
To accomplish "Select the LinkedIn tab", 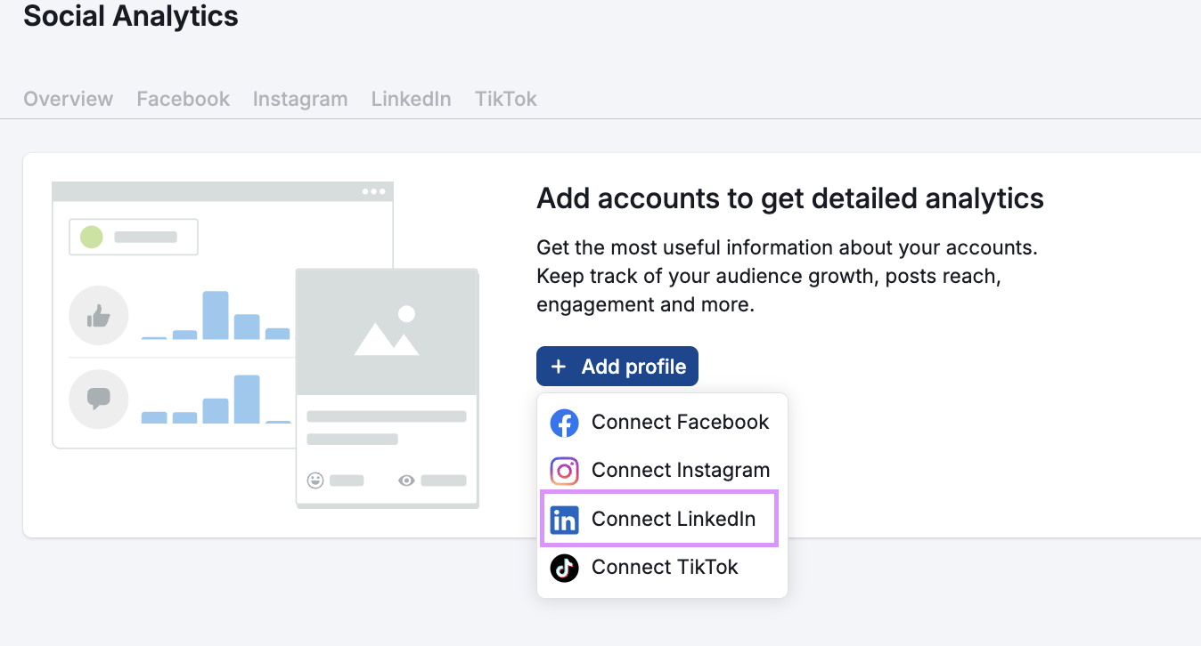I will pyautogui.click(x=411, y=99).
